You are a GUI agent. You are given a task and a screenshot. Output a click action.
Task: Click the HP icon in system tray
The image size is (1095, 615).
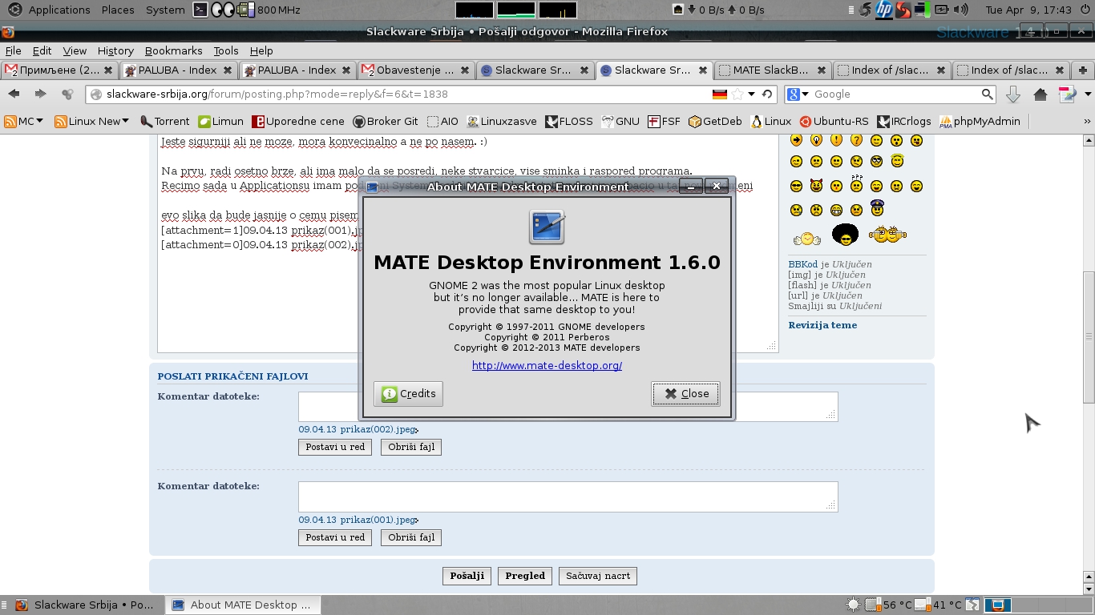(884, 10)
